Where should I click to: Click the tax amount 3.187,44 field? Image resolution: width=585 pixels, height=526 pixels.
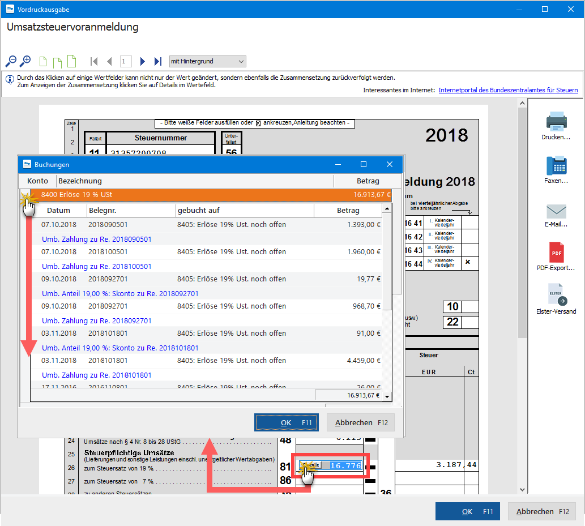437,465
